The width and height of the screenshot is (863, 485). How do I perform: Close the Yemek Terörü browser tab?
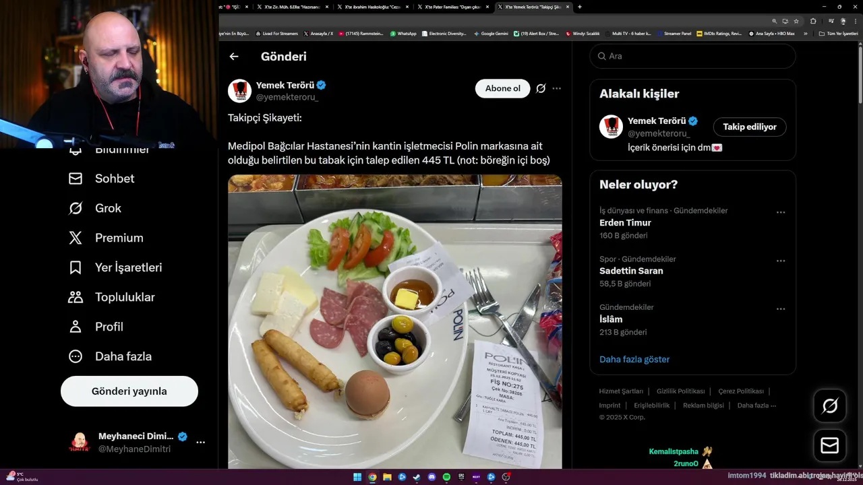coord(568,7)
